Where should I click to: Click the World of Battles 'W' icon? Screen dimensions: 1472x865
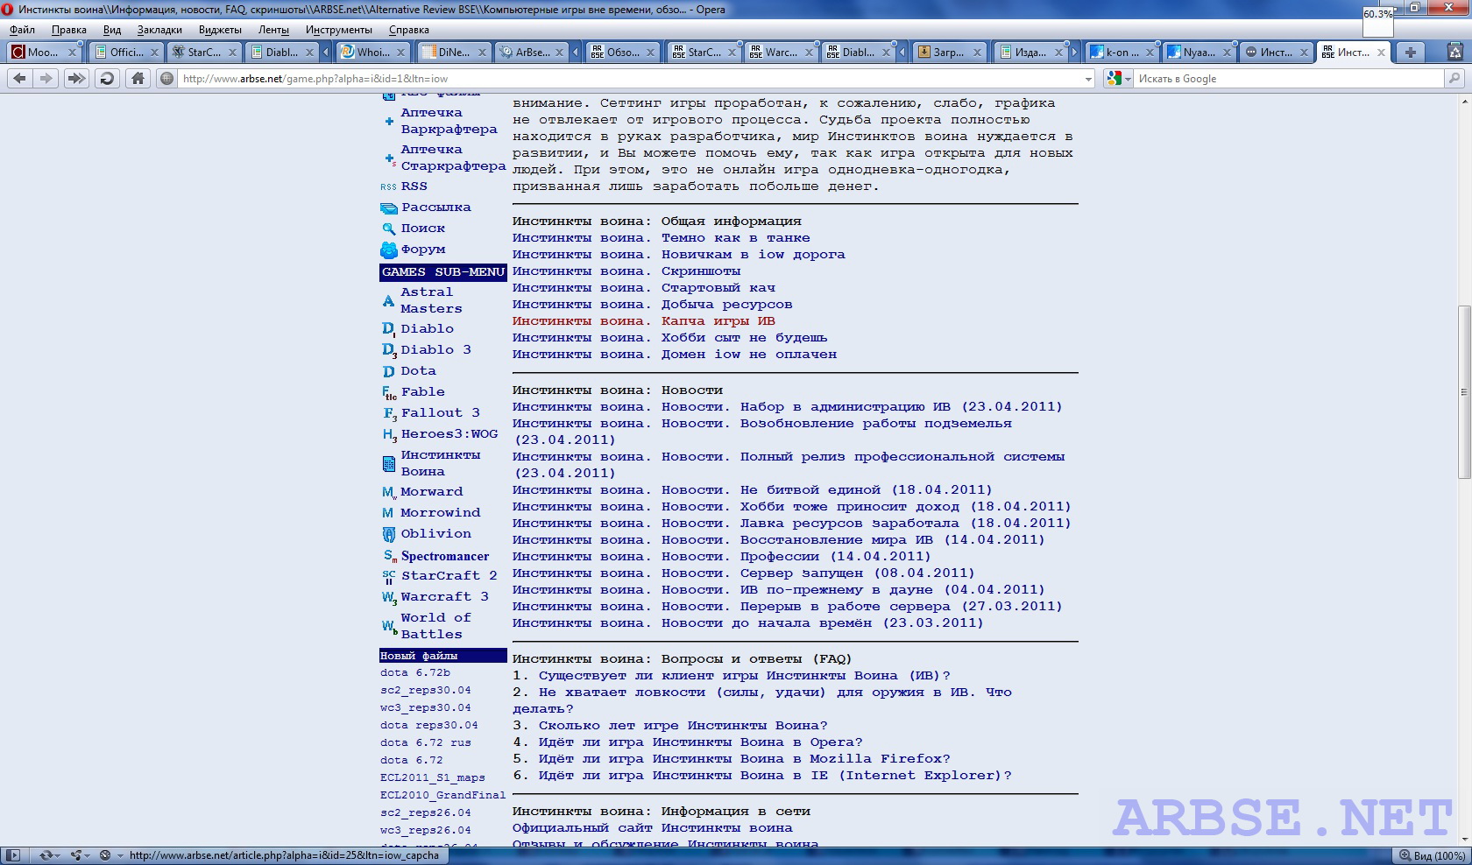pyautogui.click(x=389, y=626)
